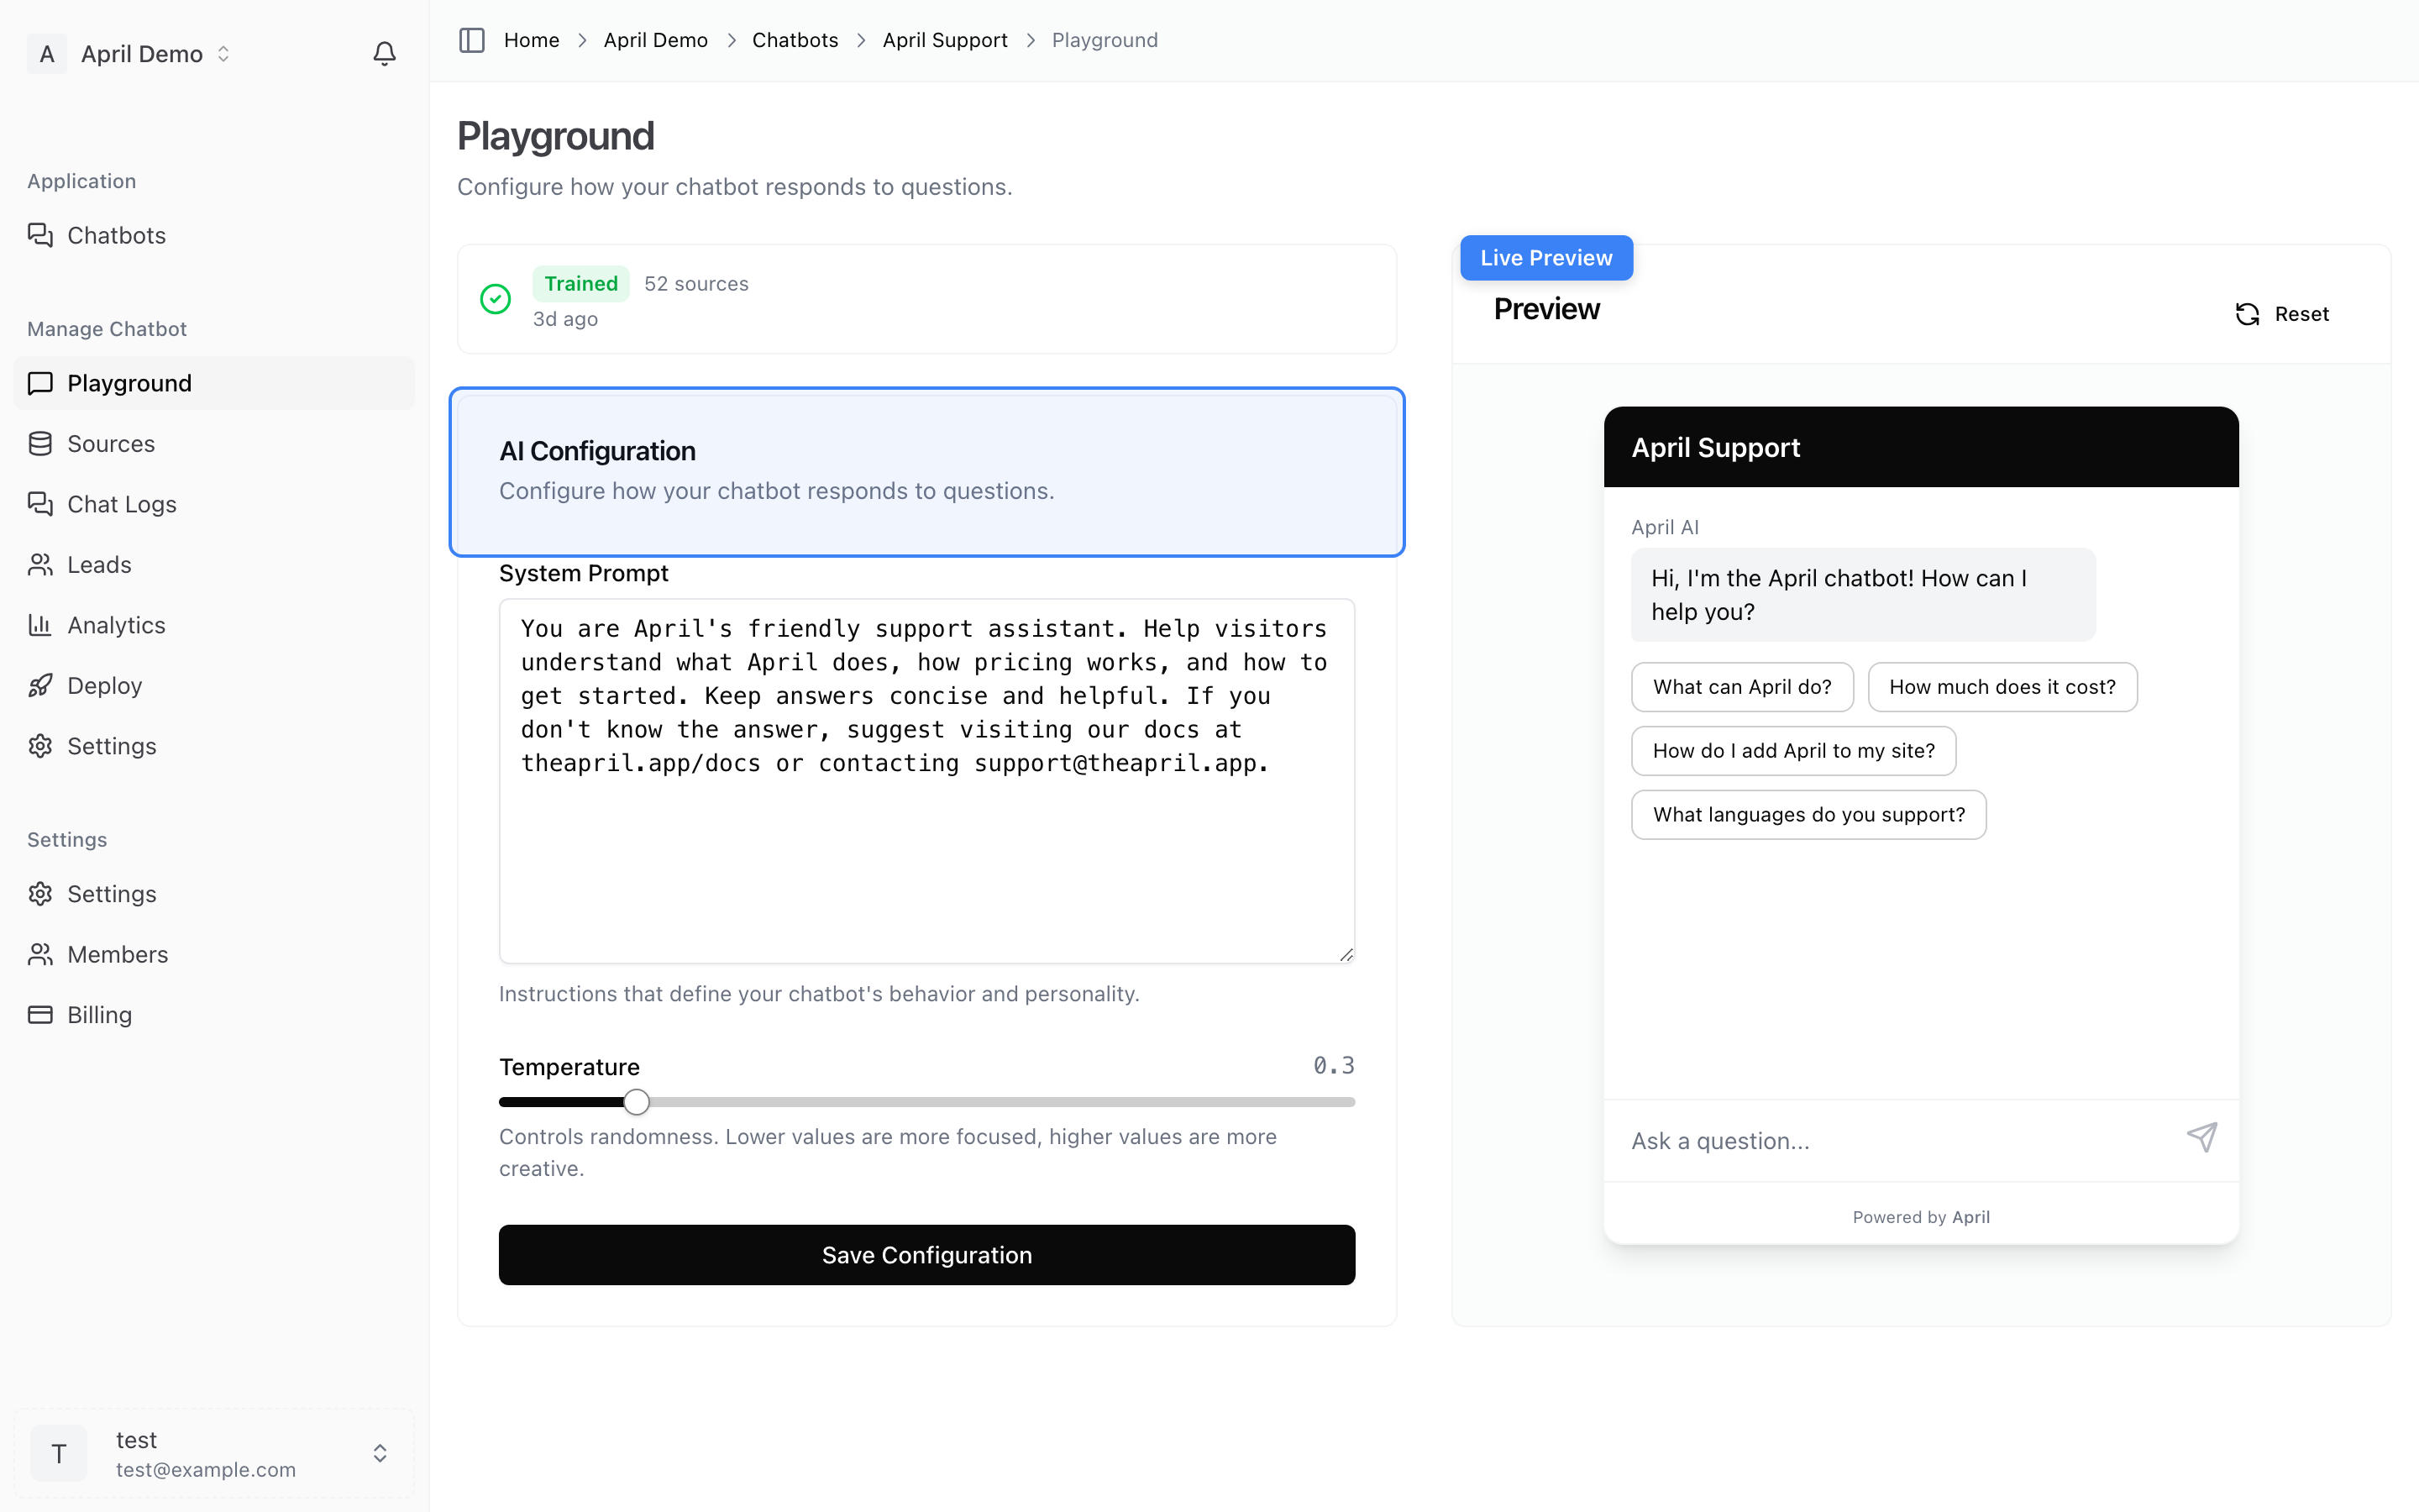Click the Reset preview button label

point(2301,314)
